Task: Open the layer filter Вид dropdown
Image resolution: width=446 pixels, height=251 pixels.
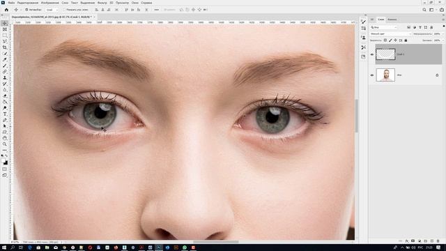Action: coord(384,27)
